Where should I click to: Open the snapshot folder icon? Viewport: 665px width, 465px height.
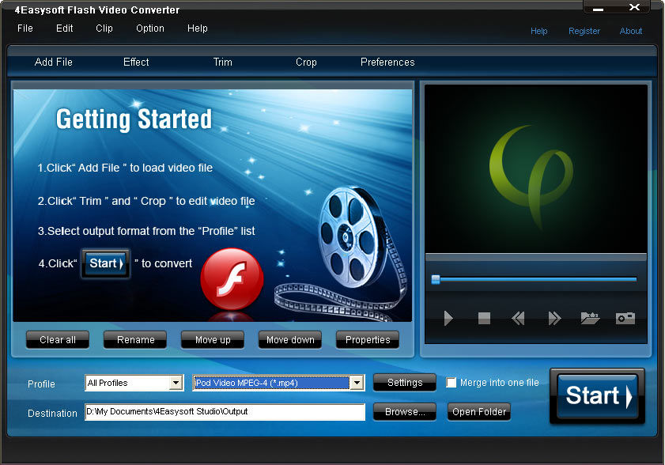[x=590, y=318]
